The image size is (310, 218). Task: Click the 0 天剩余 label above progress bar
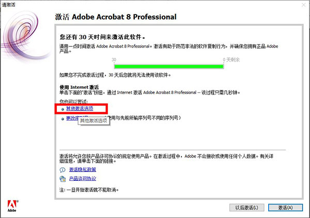click(230, 60)
